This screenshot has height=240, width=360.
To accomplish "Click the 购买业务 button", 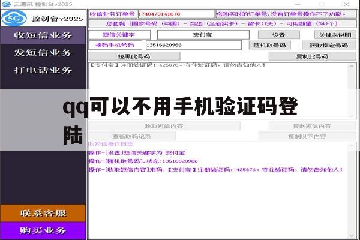I will [43, 230].
